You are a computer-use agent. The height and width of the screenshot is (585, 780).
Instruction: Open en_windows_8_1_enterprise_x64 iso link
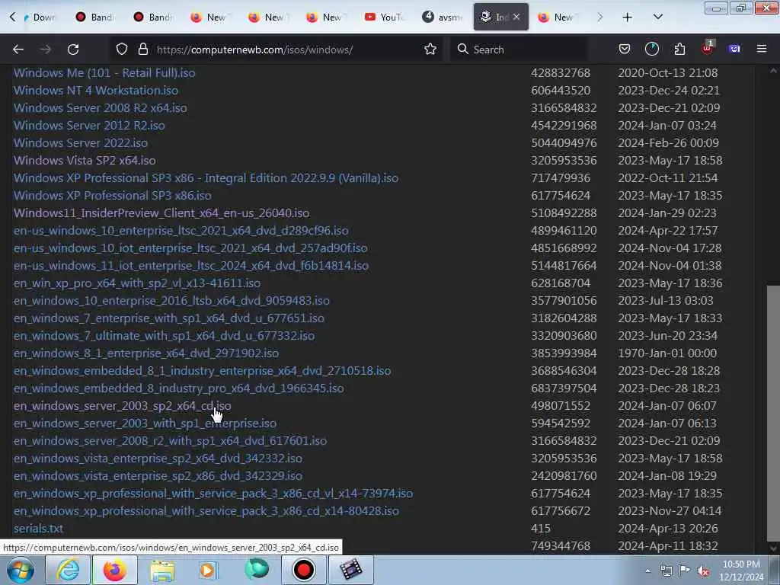[145, 353]
